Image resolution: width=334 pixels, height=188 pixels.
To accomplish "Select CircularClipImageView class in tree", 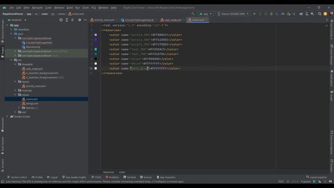I will tap(39, 42).
